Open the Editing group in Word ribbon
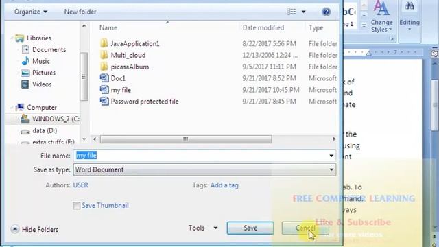The image size is (439, 247). [410, 16]
